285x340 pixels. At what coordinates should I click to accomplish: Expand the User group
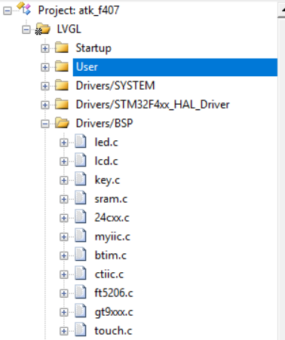point(45,67)
